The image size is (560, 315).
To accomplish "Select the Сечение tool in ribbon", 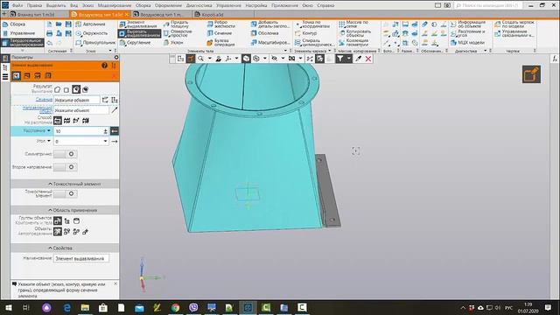I will click(x=220, y=33).
